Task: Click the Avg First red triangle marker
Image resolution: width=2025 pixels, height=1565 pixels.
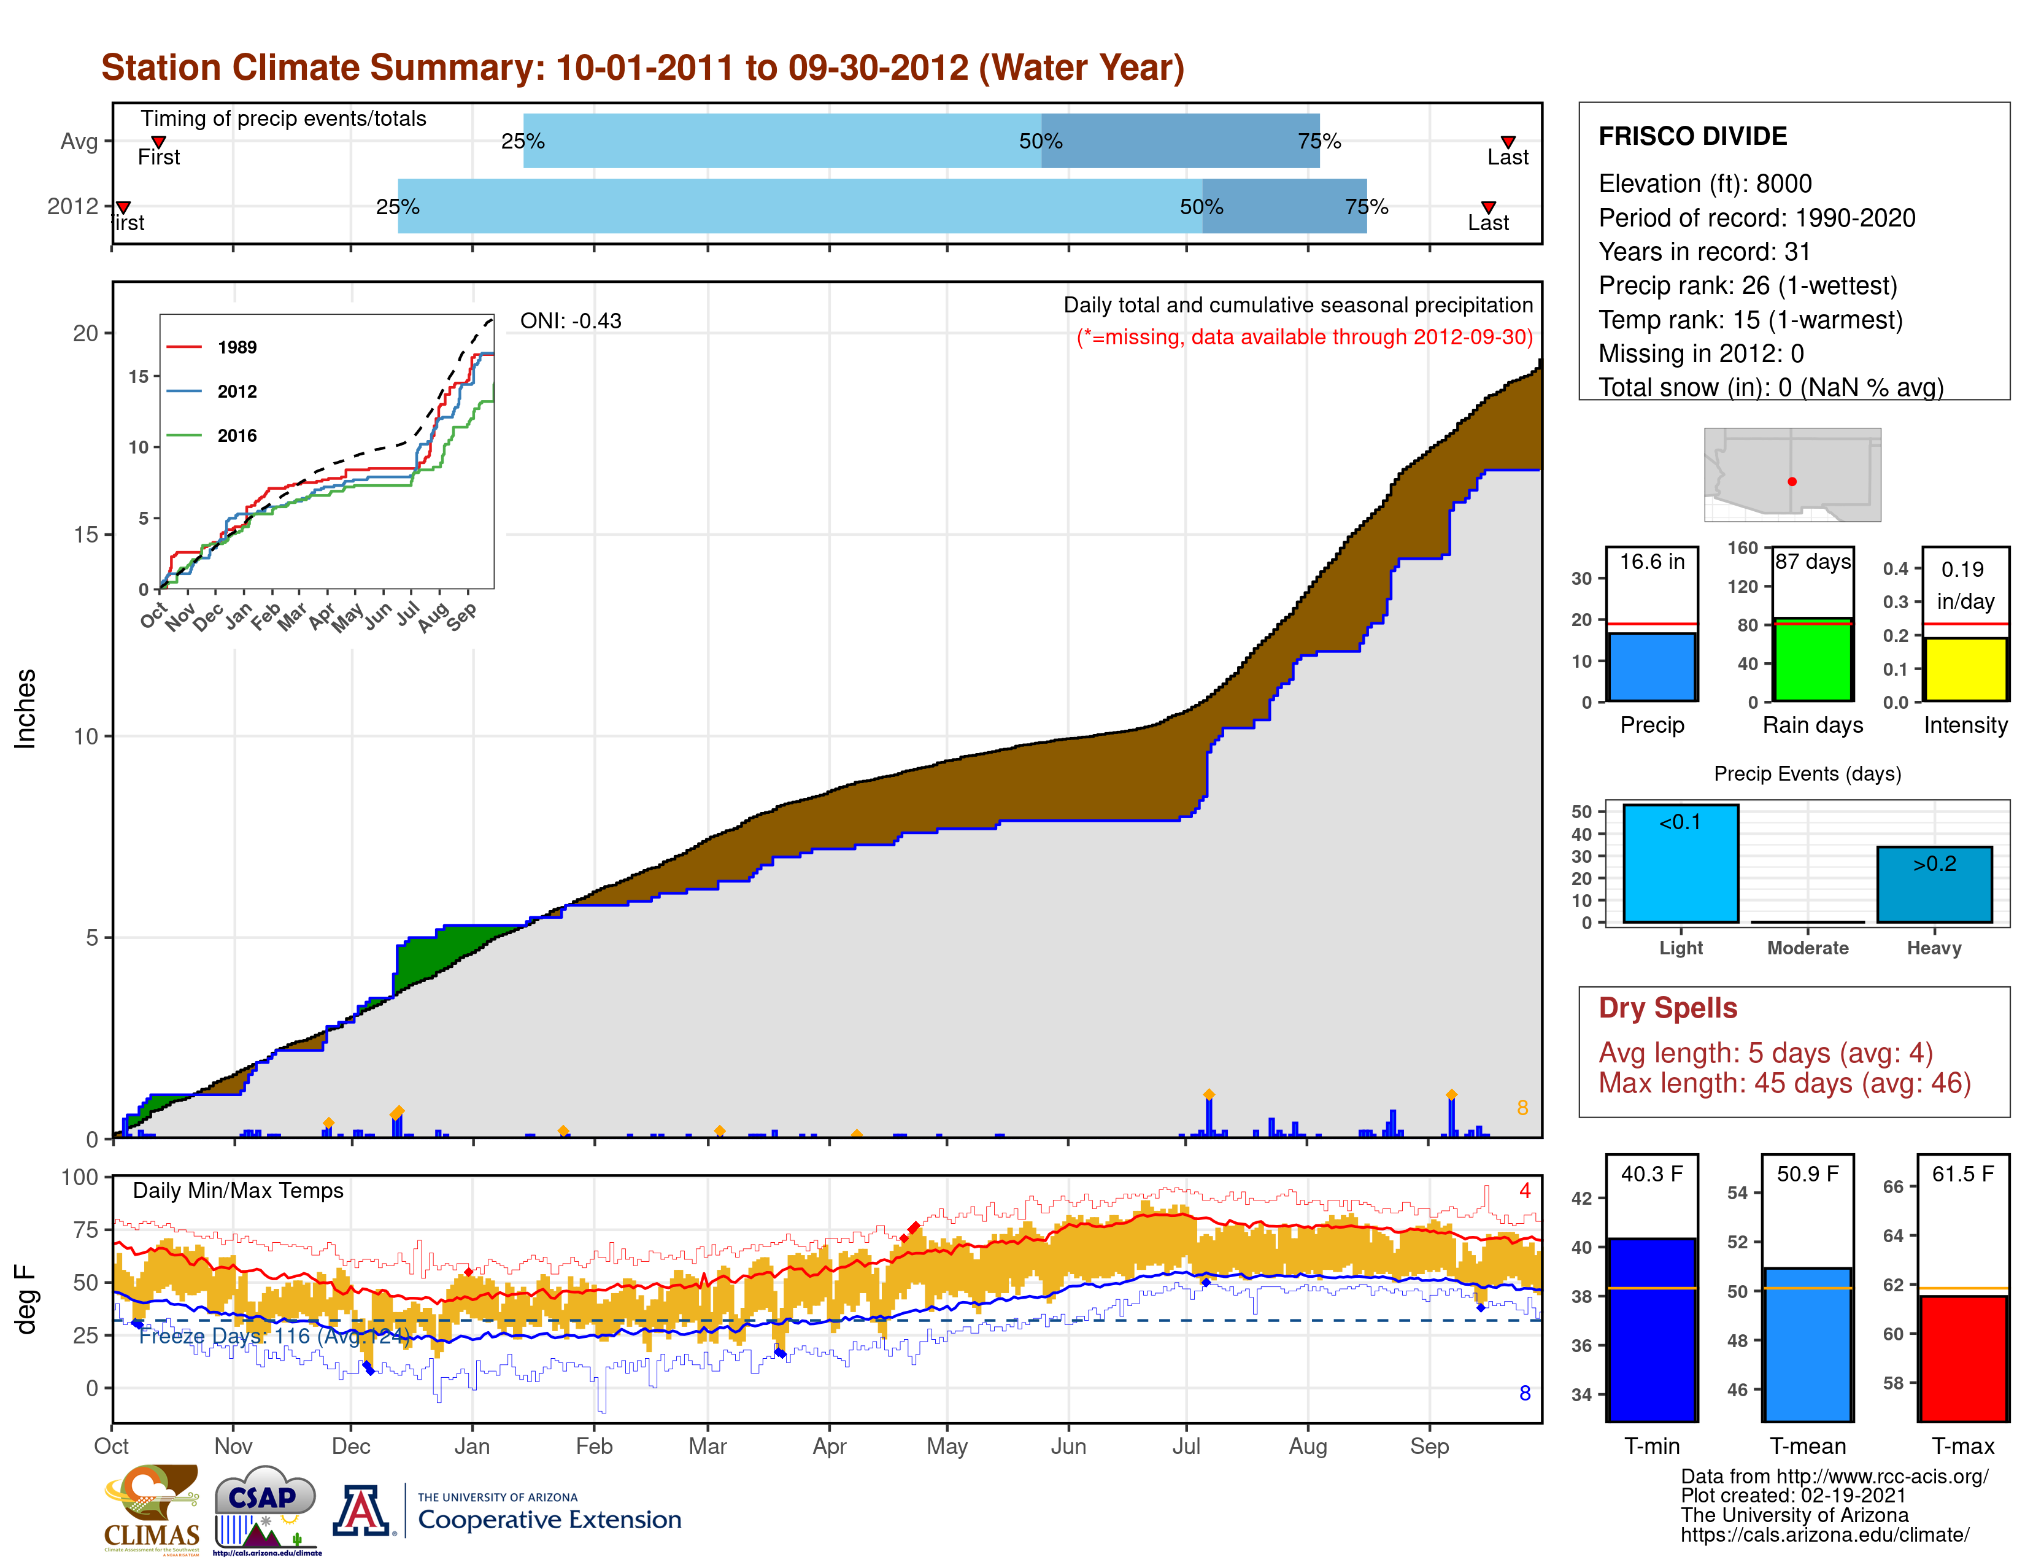Action: point(158,142)
